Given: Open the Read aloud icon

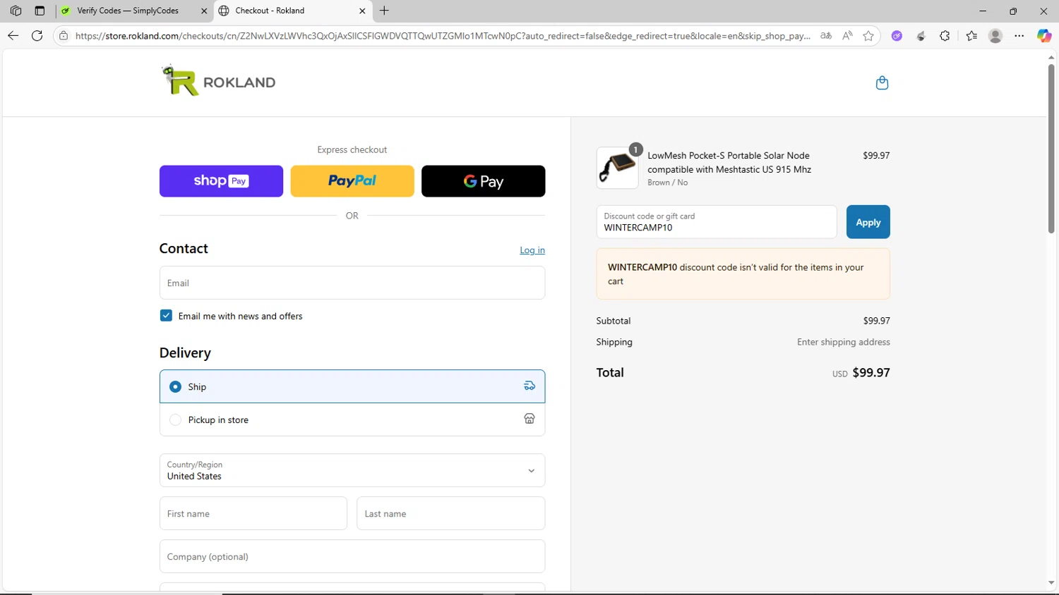Looking at the screenshot, I should point(847,36).
